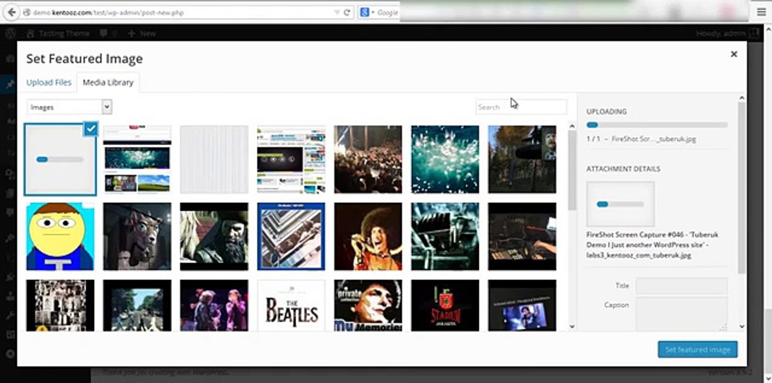The width and height of the screenshot is (772, 383).
Task: Select the red Stadium emblem thumbnail
Action: click(445, 305)
